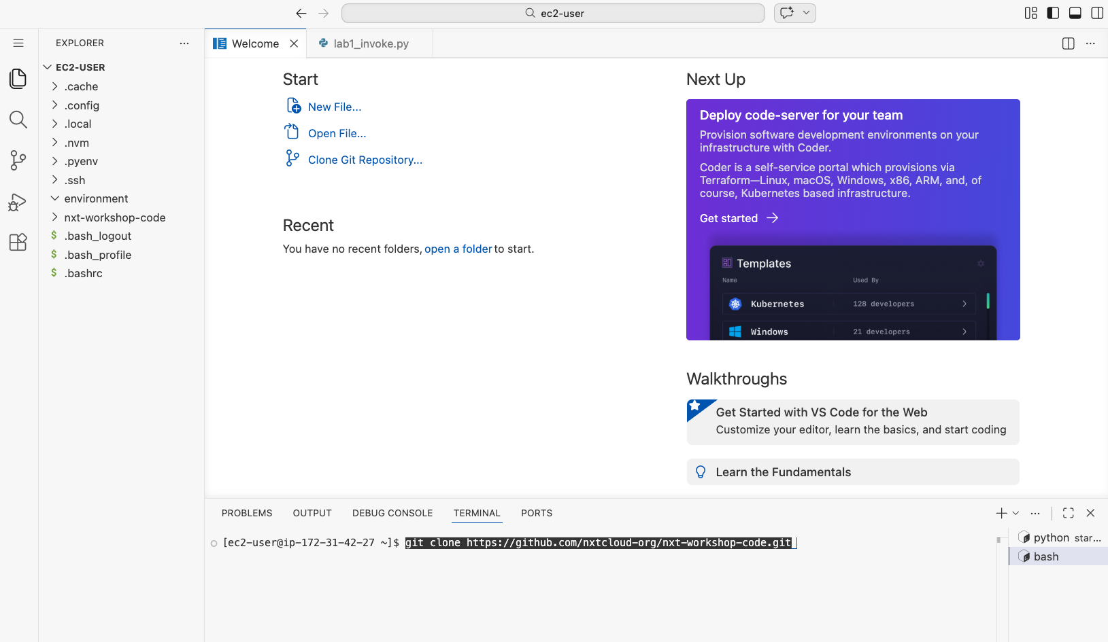Open the Explorer view in the activity bar

[x=18, y=79]
